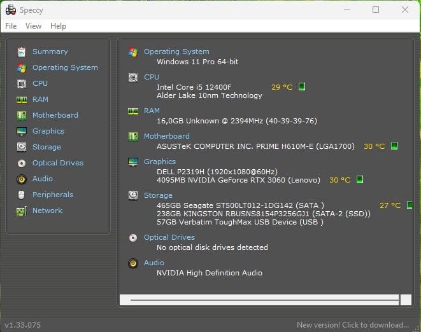Click the green temperature indicator beside RTX 3060
This screenshot has height=332, width=421.
(359, 179)
